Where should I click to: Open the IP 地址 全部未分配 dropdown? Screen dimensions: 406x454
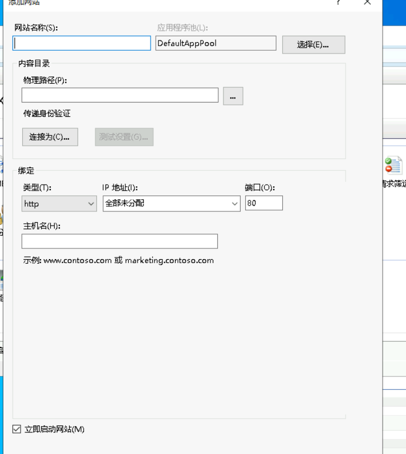pyautogui.click(x=171, y=203)
